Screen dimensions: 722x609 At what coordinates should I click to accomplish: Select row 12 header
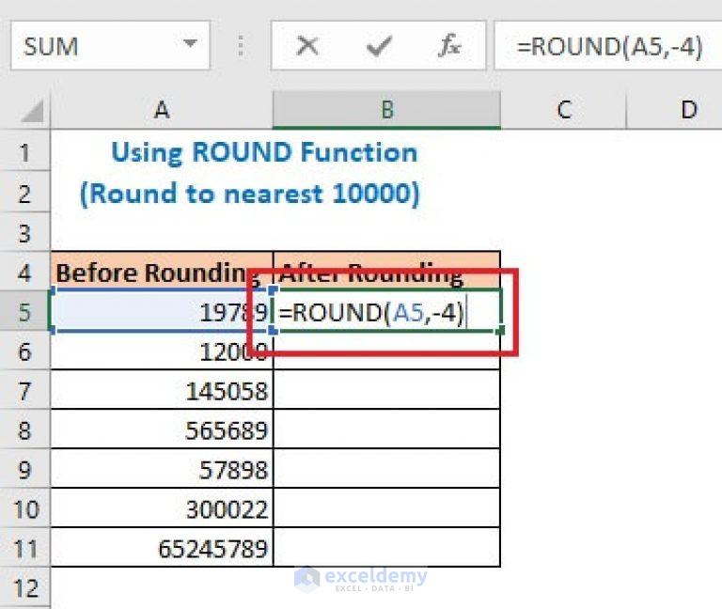click(x=24, y=587)
